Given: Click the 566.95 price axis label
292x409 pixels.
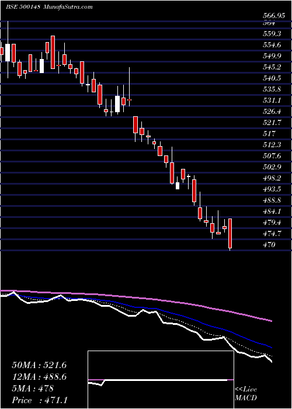Looking at the screenshot, I should point(273,16).
